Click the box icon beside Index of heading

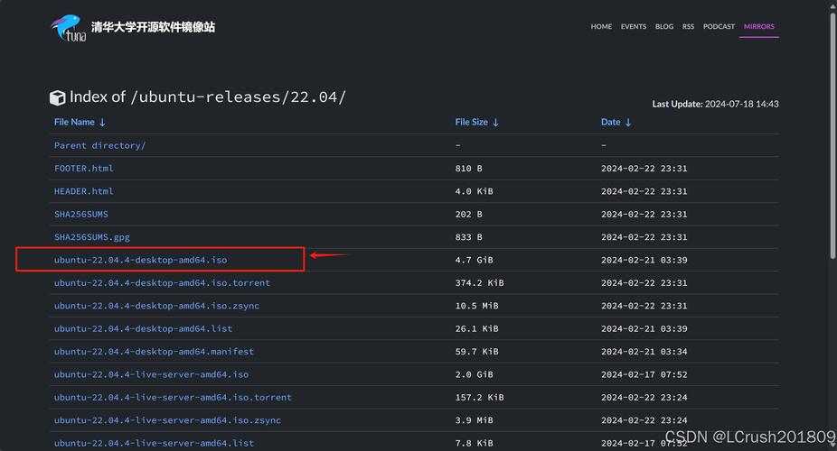click(57, 98)
